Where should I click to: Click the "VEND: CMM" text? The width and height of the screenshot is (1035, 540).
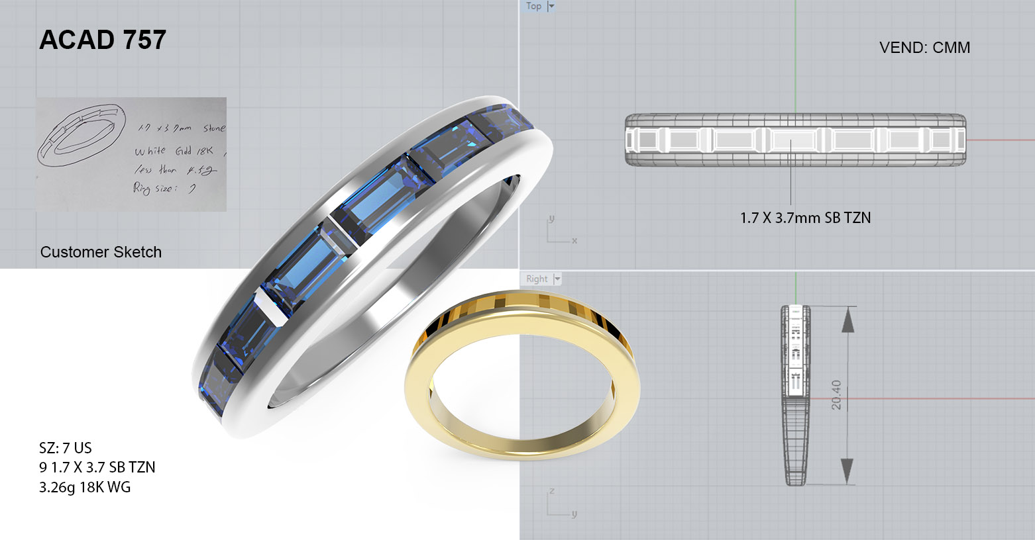coord(924,48)
